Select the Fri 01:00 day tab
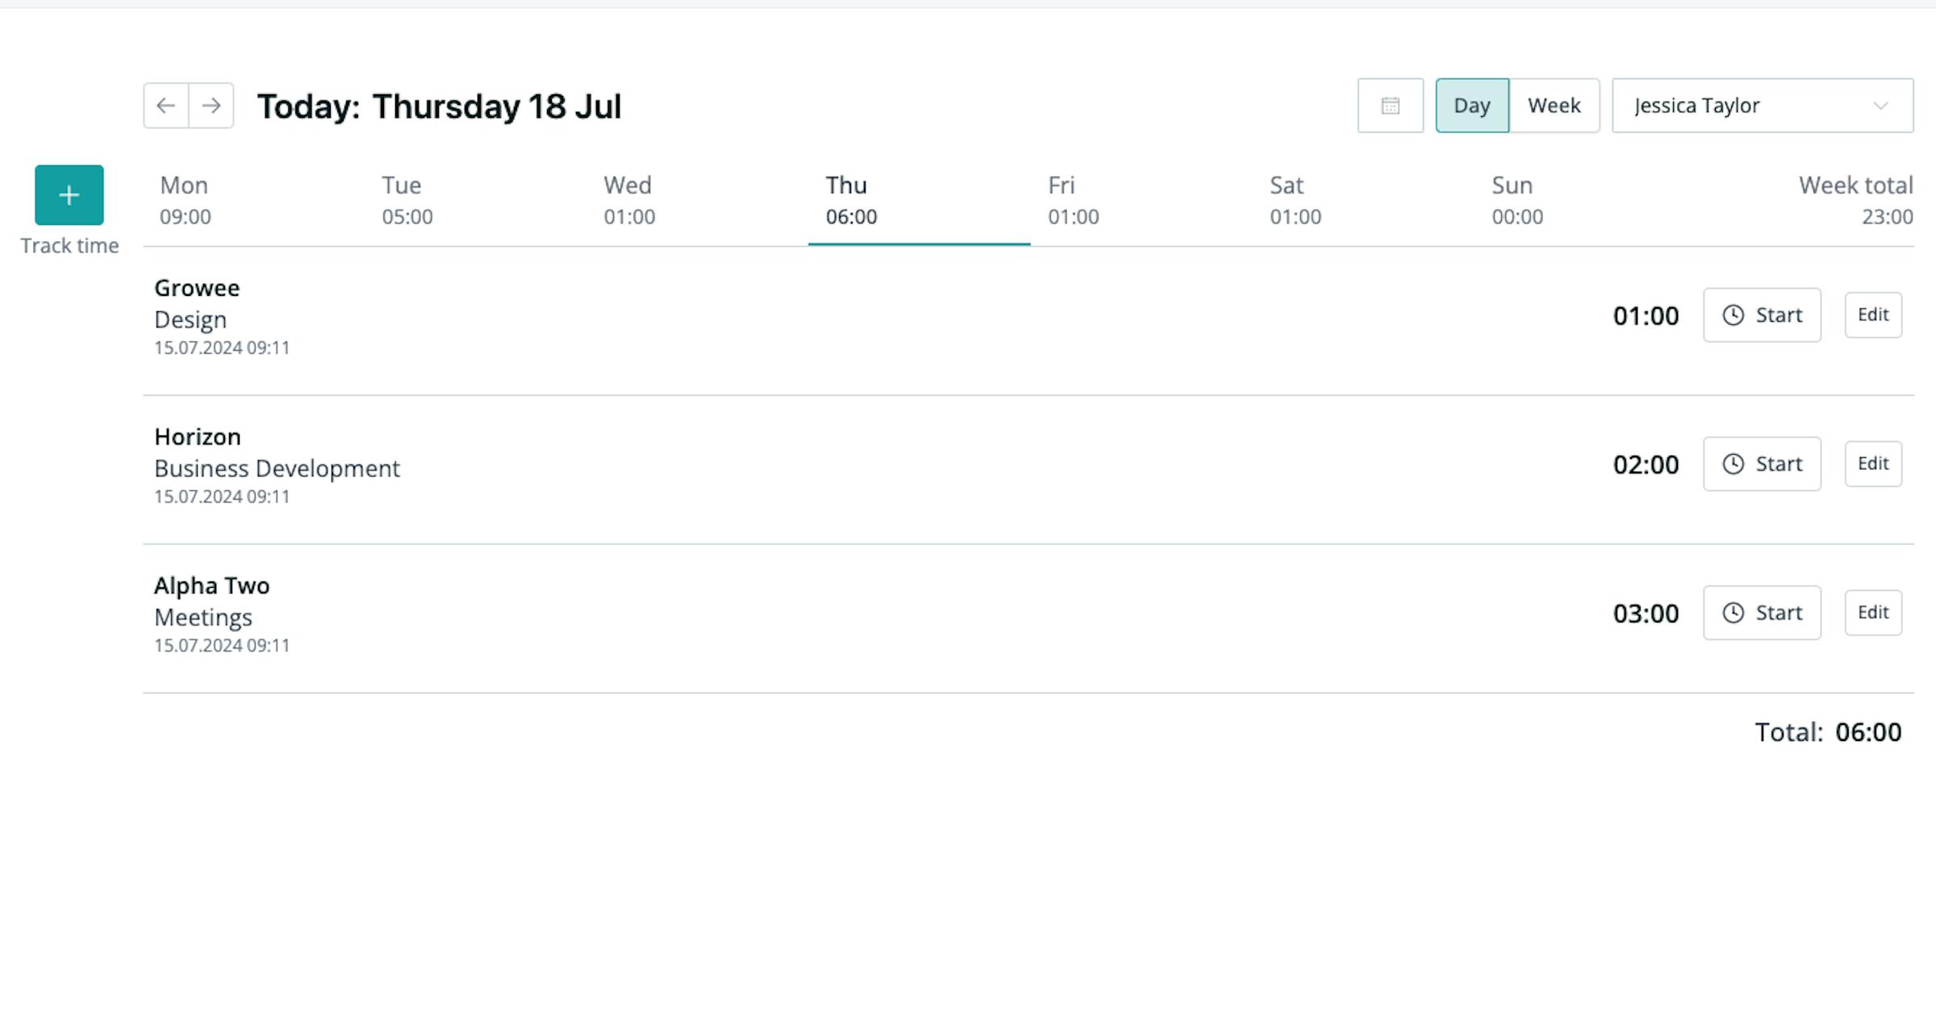The image size is (1936, 1016). point(1141,202)
